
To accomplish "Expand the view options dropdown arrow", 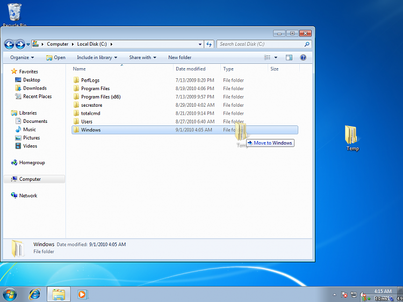I will (x=276, y=57).
